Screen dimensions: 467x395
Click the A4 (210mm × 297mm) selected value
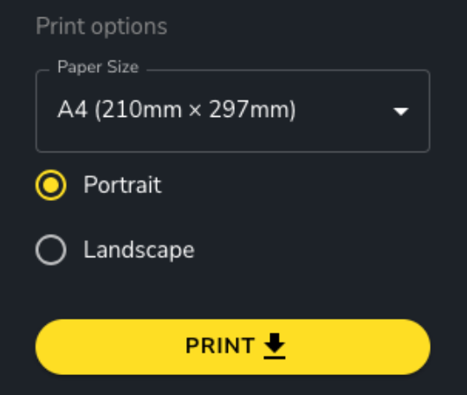pos(177,110)
